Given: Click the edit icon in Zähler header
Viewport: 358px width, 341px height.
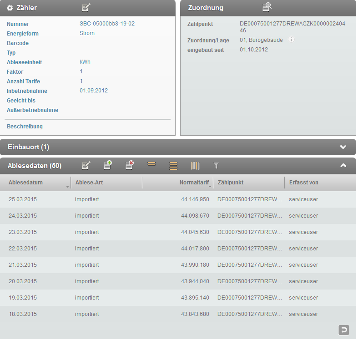Looking at the screenshot, I should tap(86, 7).
